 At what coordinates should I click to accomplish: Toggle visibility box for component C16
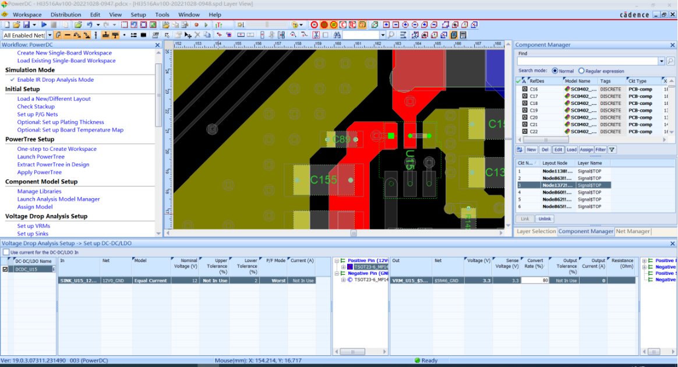(x=524, y=89)
